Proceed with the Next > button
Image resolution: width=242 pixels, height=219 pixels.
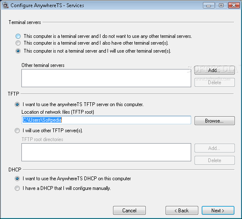(x=218, y=210)
